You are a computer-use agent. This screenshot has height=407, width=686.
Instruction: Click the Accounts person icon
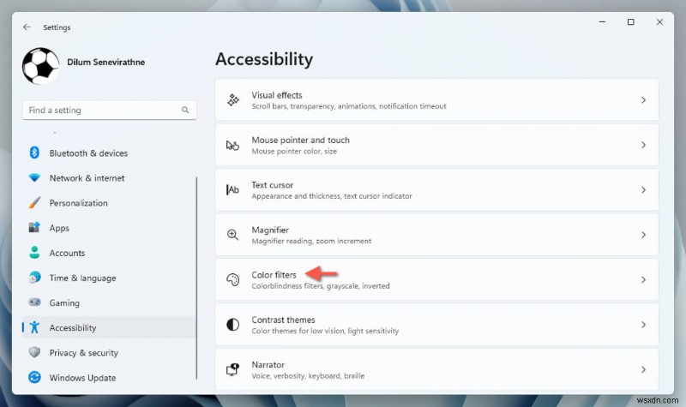point(34,252)
